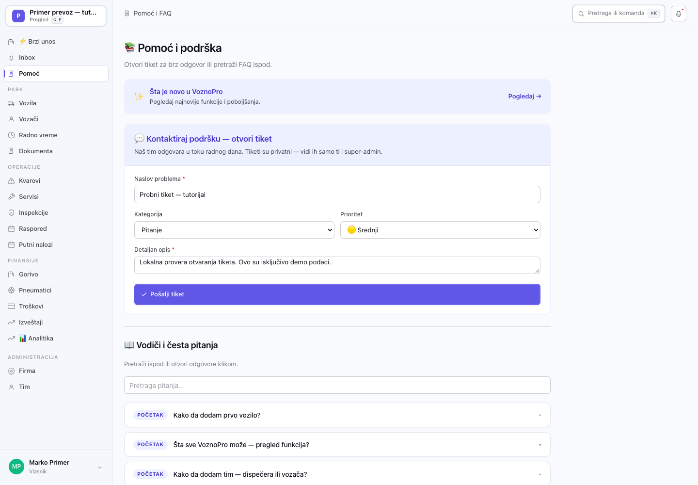Click the Pneumatici tire icon
The height and width of the screenshot is (485, 698).
point(11,291)
